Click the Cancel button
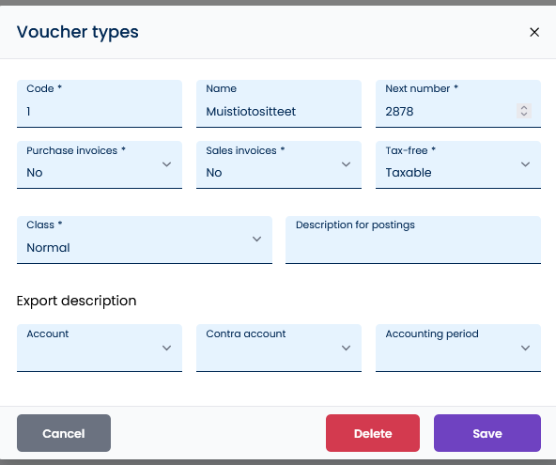 64,433
